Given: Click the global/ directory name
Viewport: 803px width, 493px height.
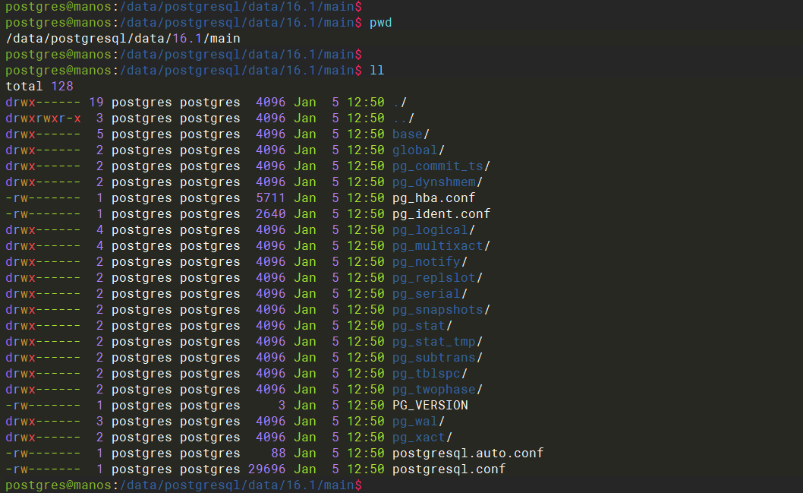Looking at the screenshot, I should coord(418,150).
